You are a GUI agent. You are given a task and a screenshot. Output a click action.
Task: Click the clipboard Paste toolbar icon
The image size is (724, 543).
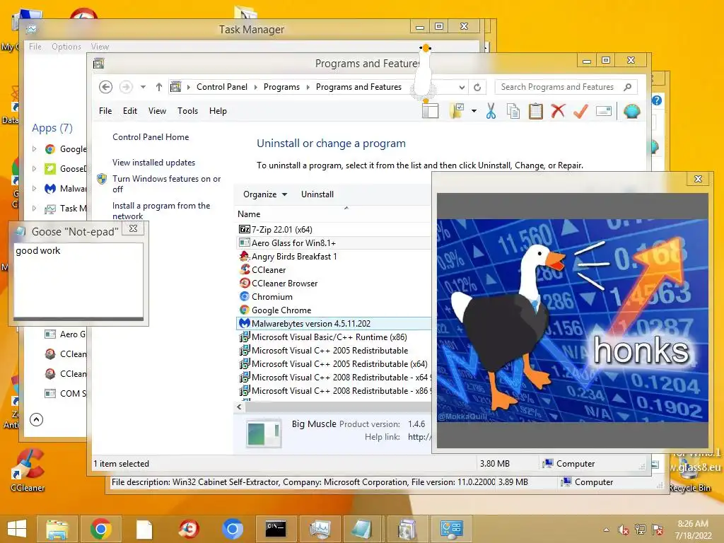click(536, 111)
